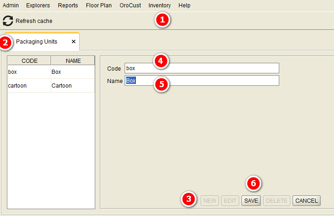Image resolution: width=334 pixels, height=216 pixels.
Task: Select the 'Cartoon' name cell
Action: pos(73,86)
